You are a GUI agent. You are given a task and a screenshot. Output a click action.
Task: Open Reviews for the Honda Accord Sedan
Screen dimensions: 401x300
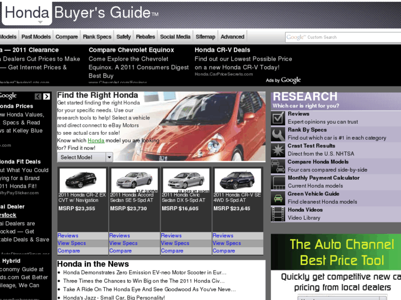[x=120, y=236]
